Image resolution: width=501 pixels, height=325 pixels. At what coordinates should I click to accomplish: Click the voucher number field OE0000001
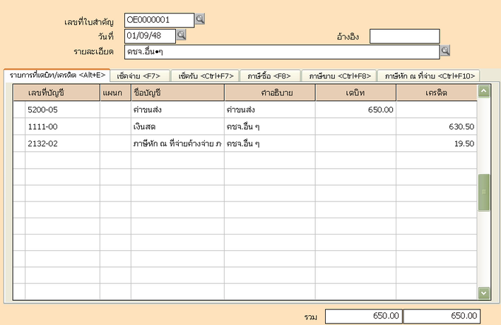coord(158,20)
